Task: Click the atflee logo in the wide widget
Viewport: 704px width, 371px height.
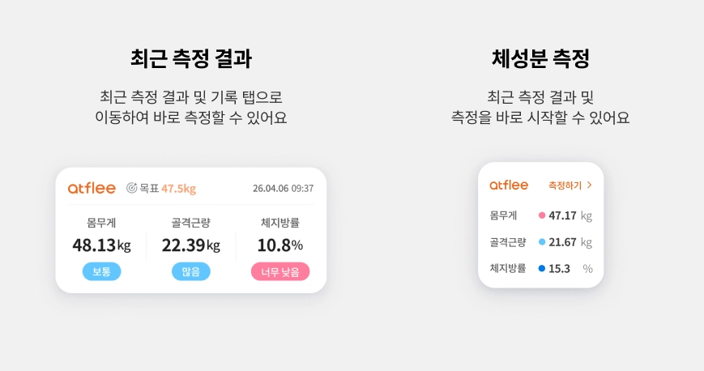Action: point(91,188)
